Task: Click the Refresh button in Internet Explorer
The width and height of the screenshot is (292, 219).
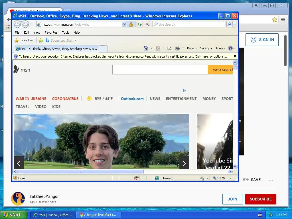Action: (140, 25)
